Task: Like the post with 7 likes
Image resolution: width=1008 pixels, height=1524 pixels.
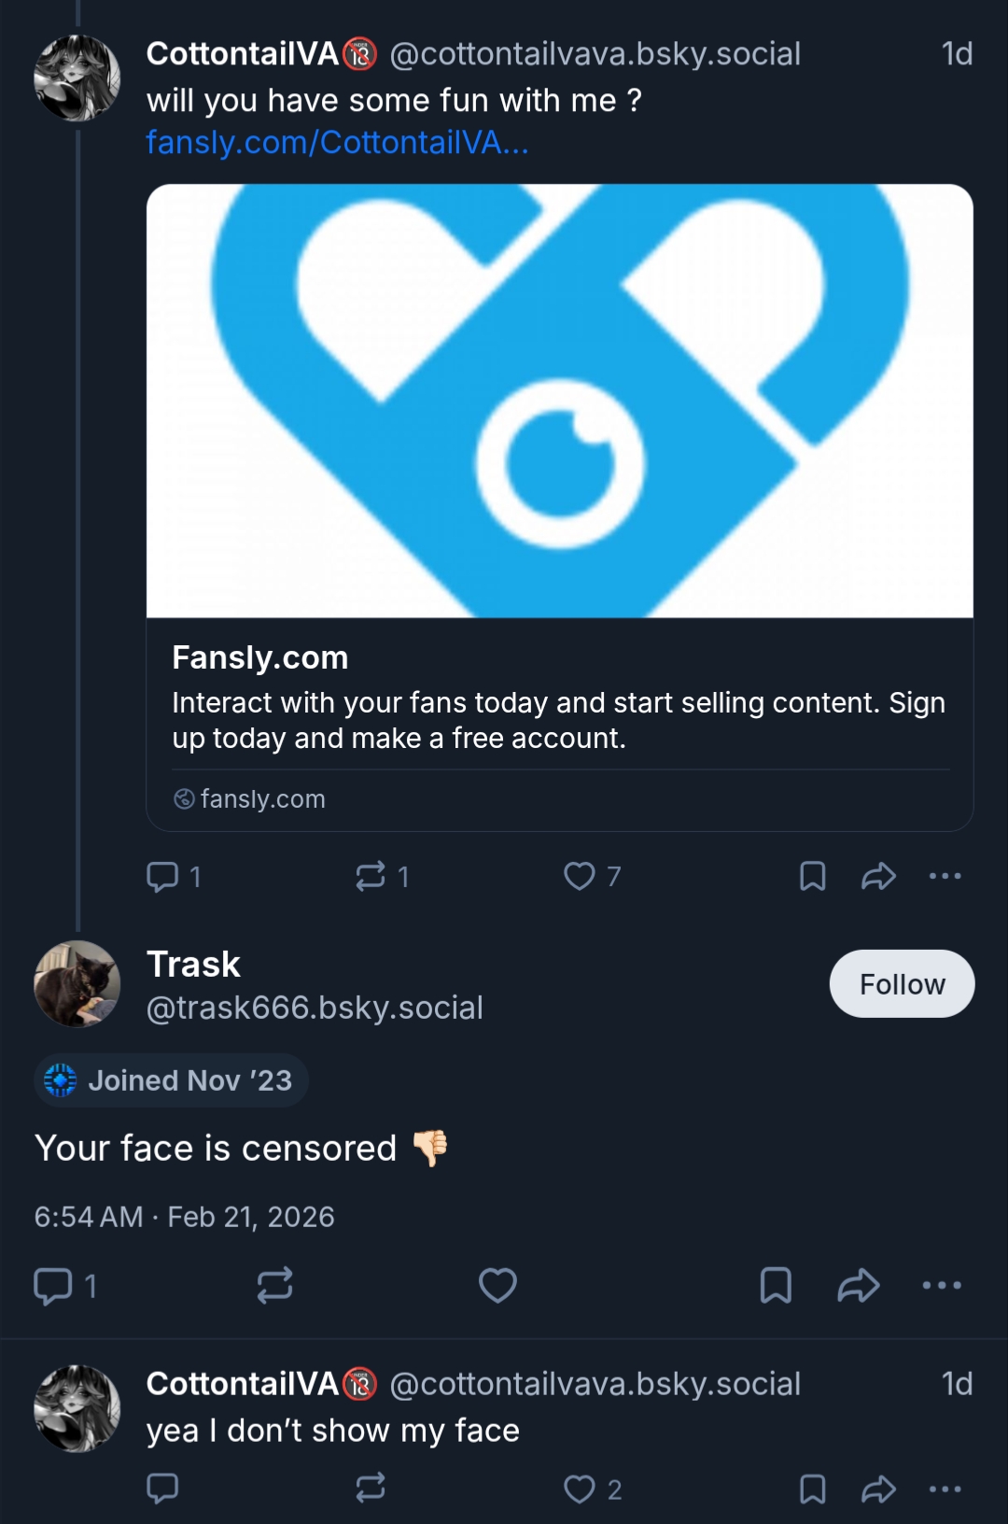Action: [x=580, y=876]
